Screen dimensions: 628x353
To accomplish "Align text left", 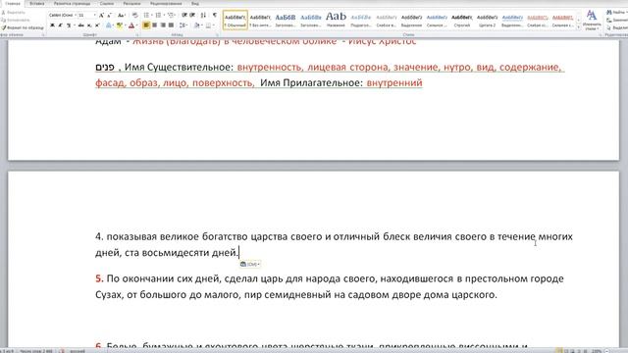I will (146, 25).
